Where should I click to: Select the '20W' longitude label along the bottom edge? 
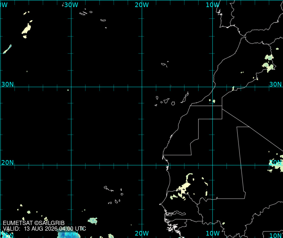(142, 233)
